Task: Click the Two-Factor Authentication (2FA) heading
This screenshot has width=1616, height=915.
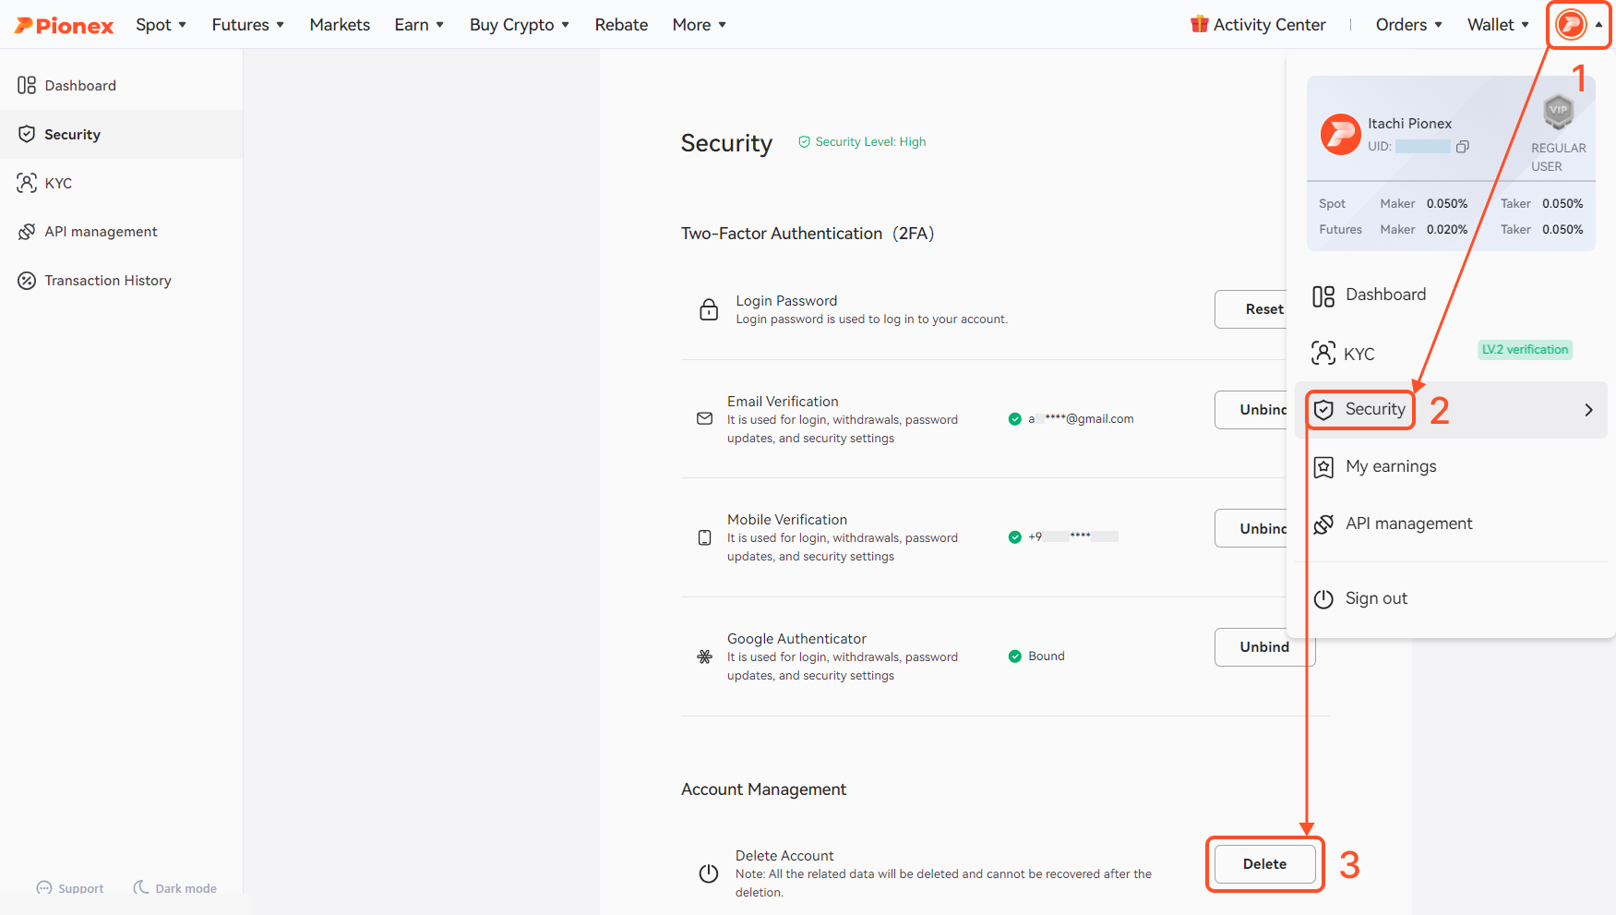Action: pos(808,234)
